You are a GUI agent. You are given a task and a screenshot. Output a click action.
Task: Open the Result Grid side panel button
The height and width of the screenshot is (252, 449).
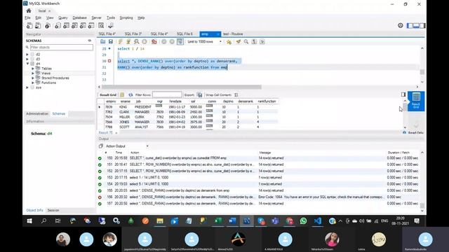pyautogui.click(x=416, y=101)
